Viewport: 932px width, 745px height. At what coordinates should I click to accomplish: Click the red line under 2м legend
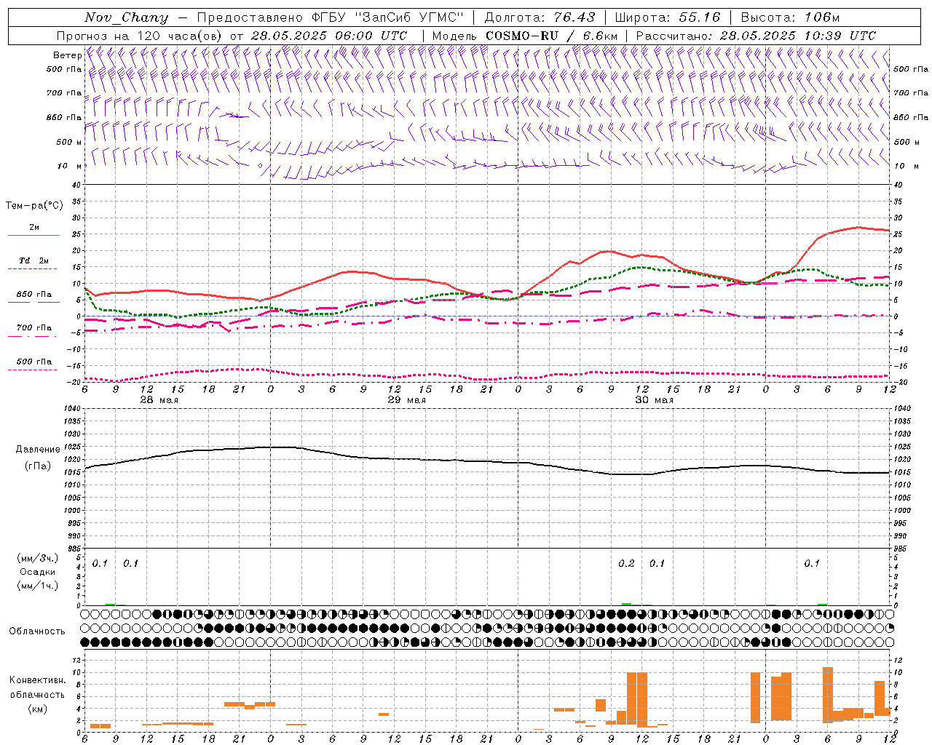coord(33,236)
